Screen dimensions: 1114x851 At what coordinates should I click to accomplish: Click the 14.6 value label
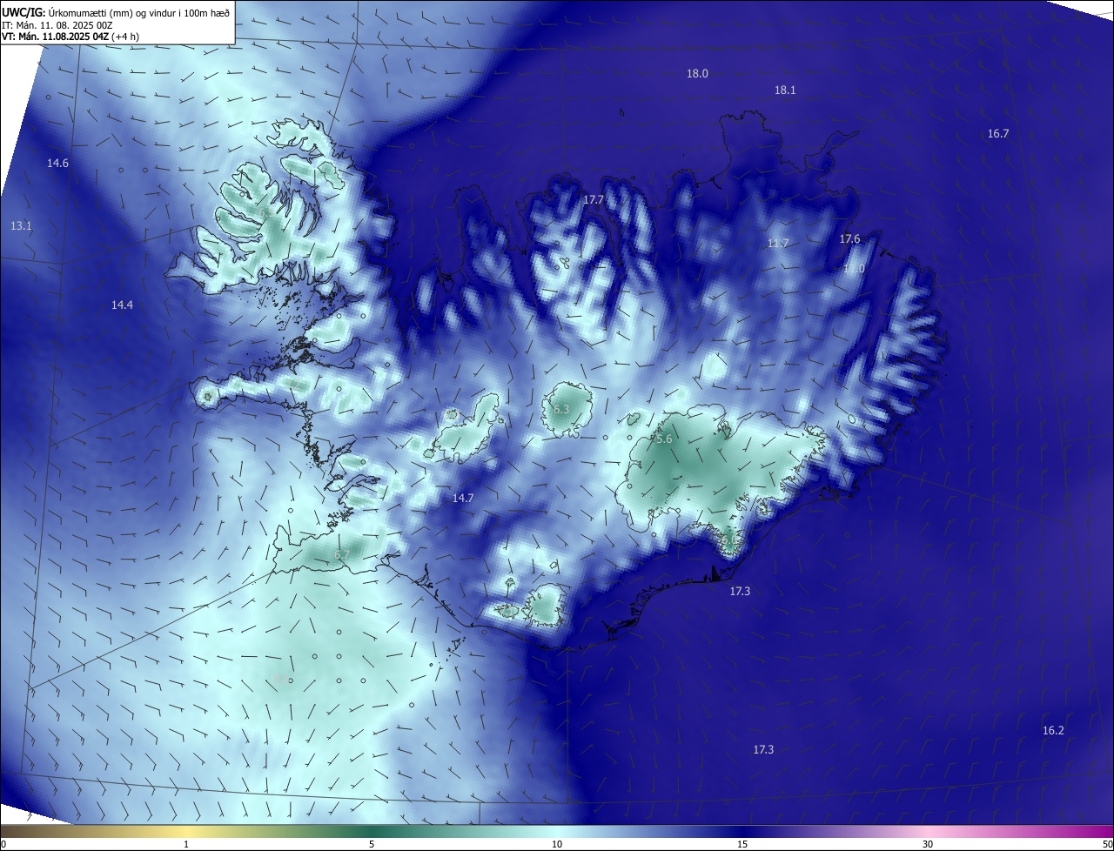pos(57,164)
